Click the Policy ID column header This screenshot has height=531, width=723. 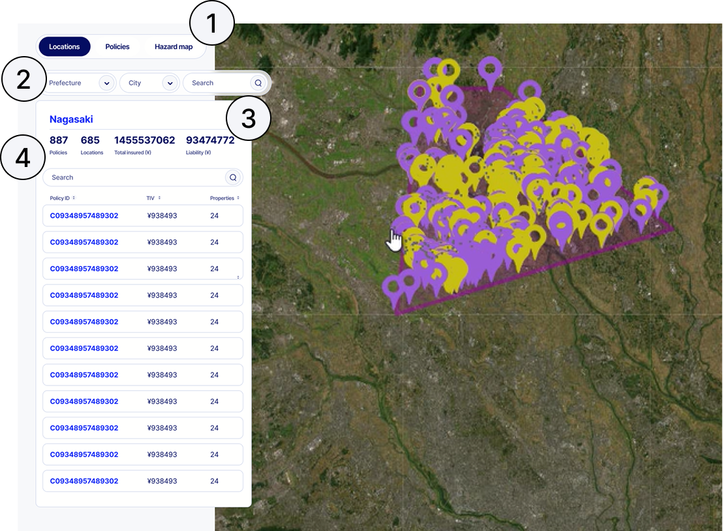coord(59,198)
